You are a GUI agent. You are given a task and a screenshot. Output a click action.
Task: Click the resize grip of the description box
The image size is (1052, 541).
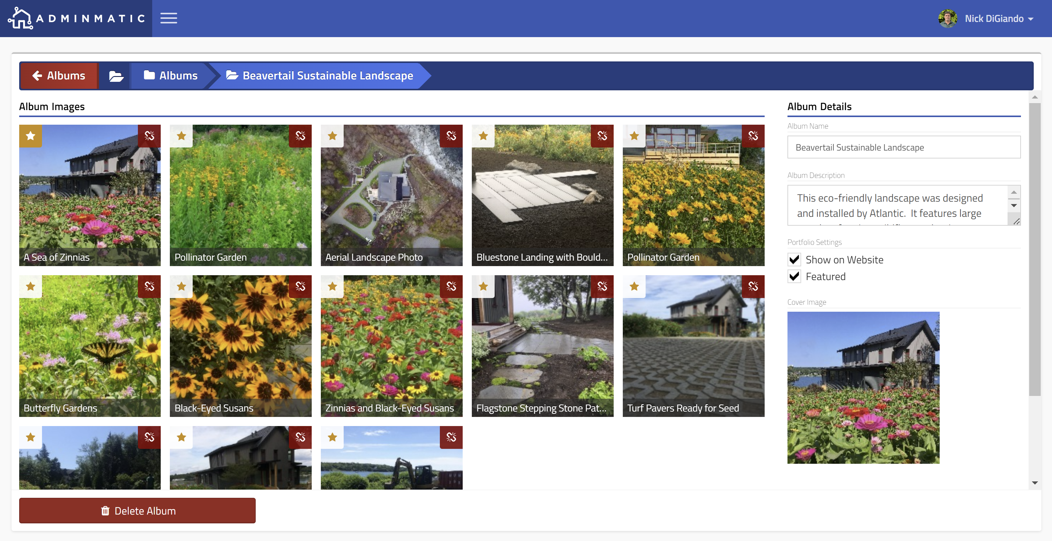(1016, 221)
